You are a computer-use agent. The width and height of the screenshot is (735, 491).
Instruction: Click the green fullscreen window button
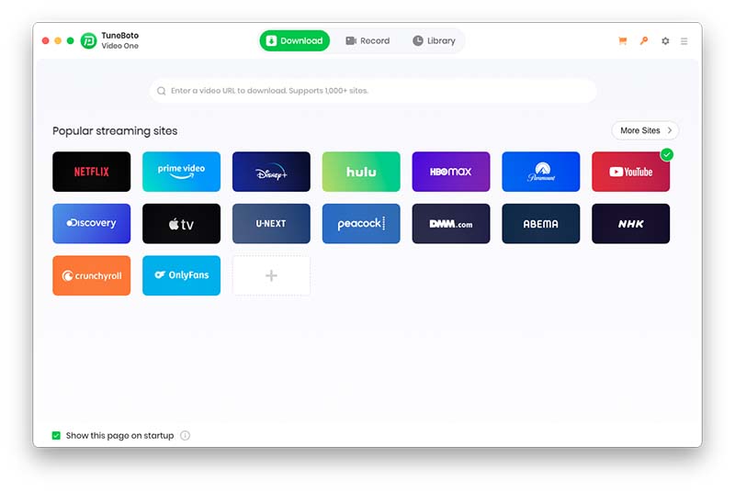(71, 40)
